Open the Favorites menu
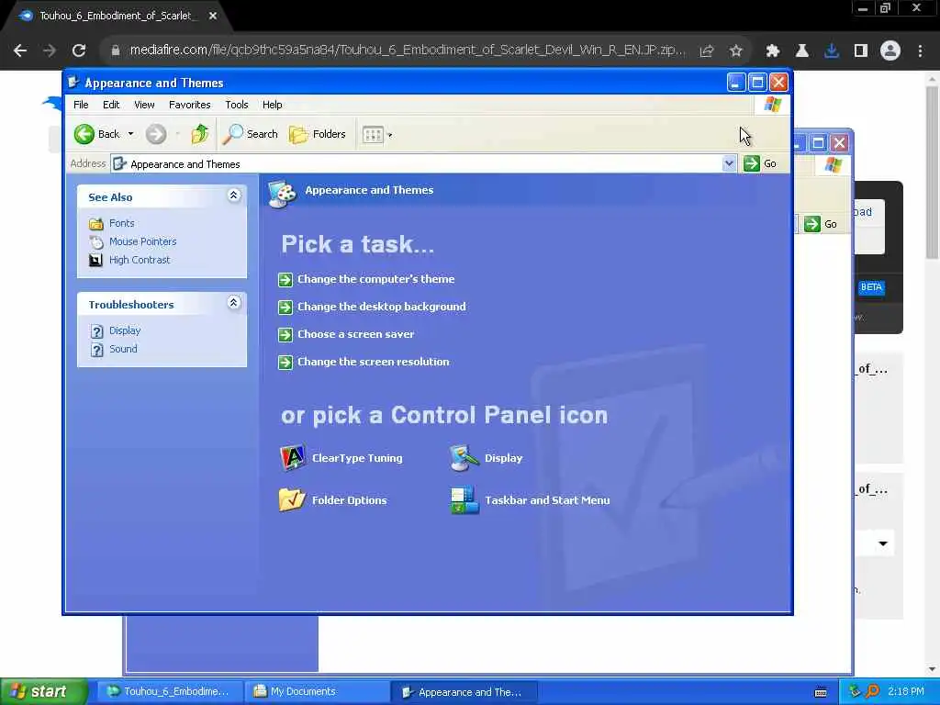 pyautogui.click(x=189, y=105)
